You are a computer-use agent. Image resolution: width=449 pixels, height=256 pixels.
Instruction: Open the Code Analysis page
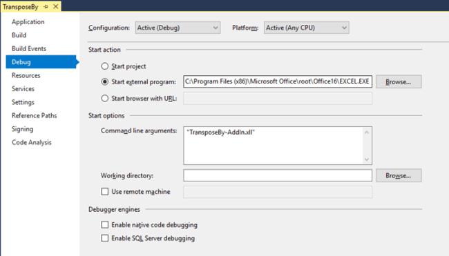click(32, 142)
